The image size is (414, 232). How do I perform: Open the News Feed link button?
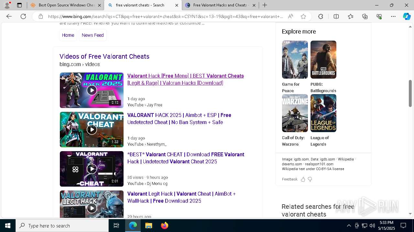(93, 35)
